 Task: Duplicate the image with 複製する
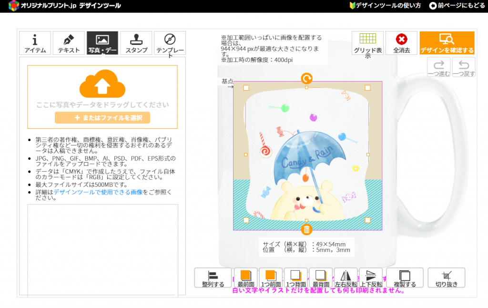pos(405,278)
